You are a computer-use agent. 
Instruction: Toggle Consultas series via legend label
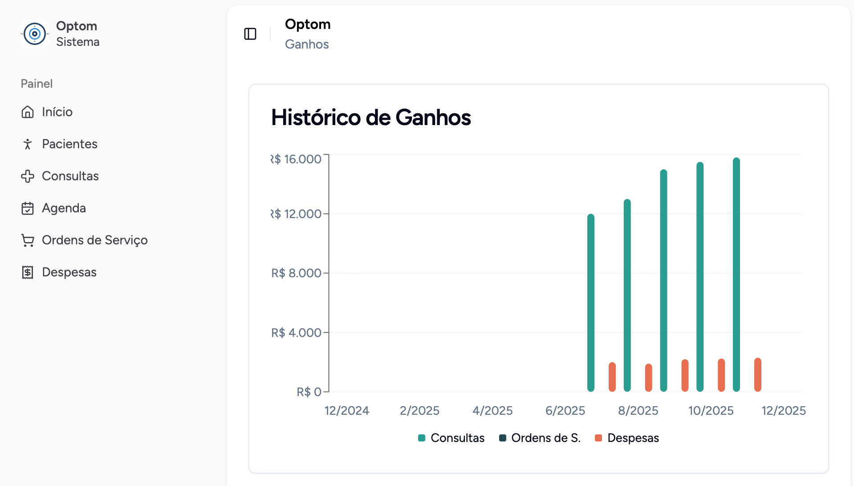coord(457,438)
